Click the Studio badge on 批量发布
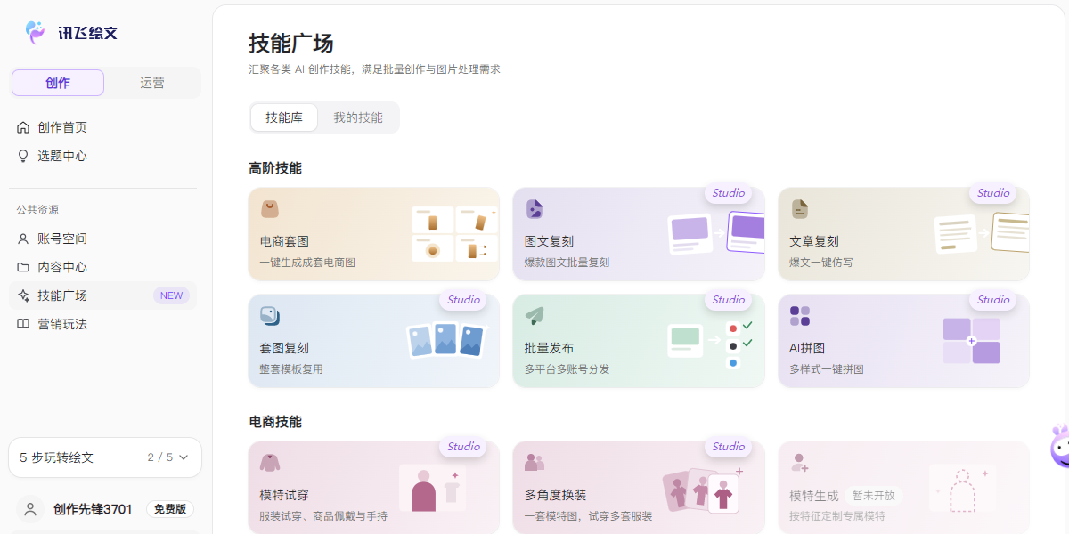The width and height of the screenshot is (1069, 534). pos(729,300)
